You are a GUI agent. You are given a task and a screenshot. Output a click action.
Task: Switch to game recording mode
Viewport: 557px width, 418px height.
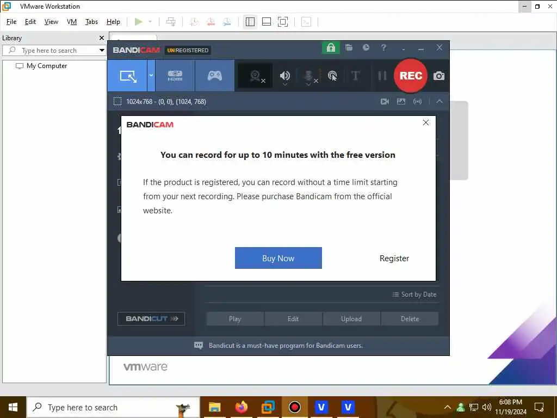pyautogui.click(x=214, y=76)
